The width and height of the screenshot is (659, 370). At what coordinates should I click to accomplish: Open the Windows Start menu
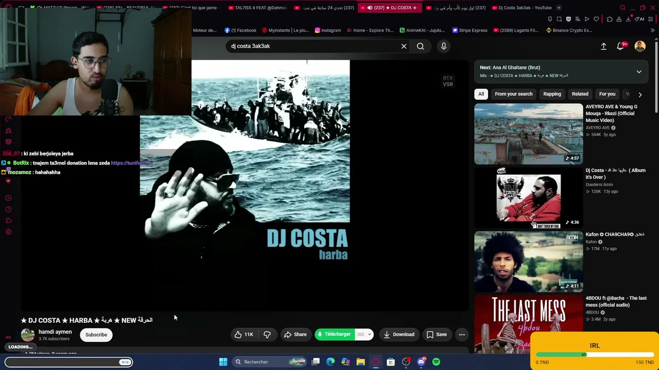click(223, 362)
